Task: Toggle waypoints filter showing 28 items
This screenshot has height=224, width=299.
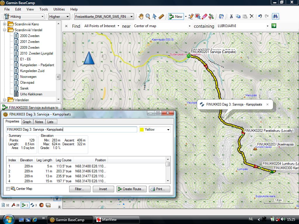Action: 15,205
